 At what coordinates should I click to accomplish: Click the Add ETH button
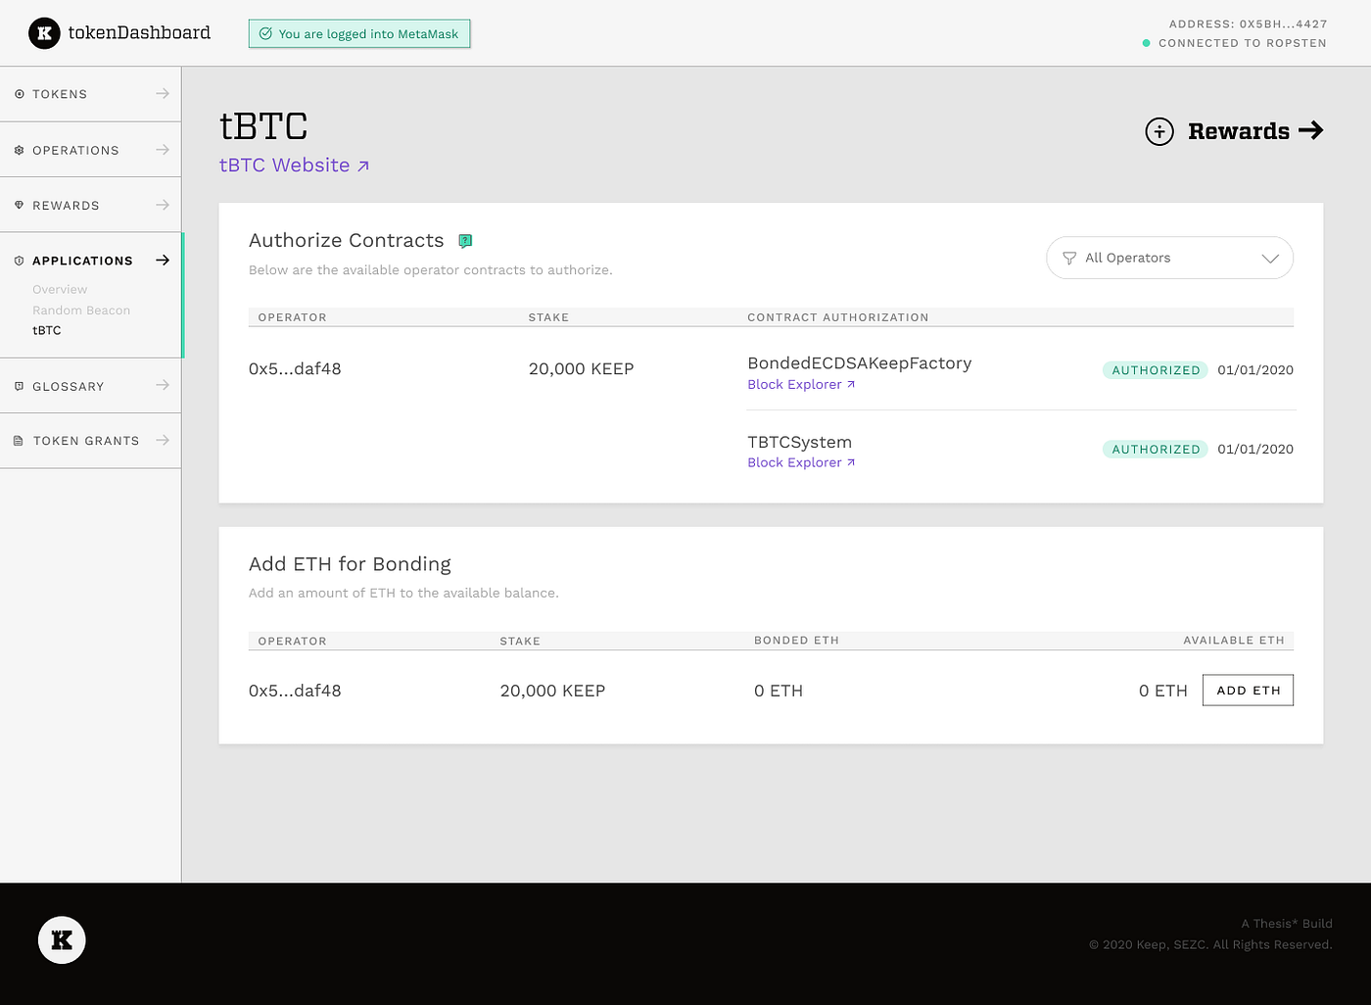point(1248,690)
